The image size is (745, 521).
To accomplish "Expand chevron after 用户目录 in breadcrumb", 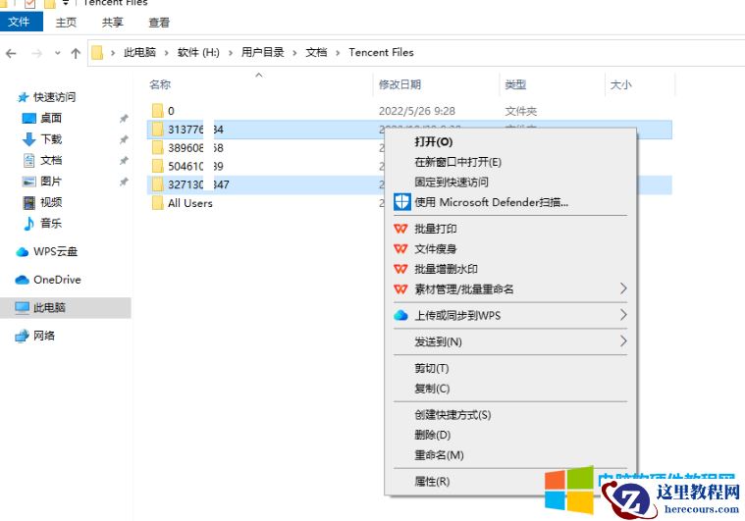I will point(294,53).
